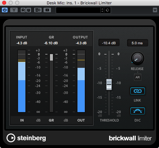
Task: Click the OUTPUT heading label
Action: coord(80,37)
